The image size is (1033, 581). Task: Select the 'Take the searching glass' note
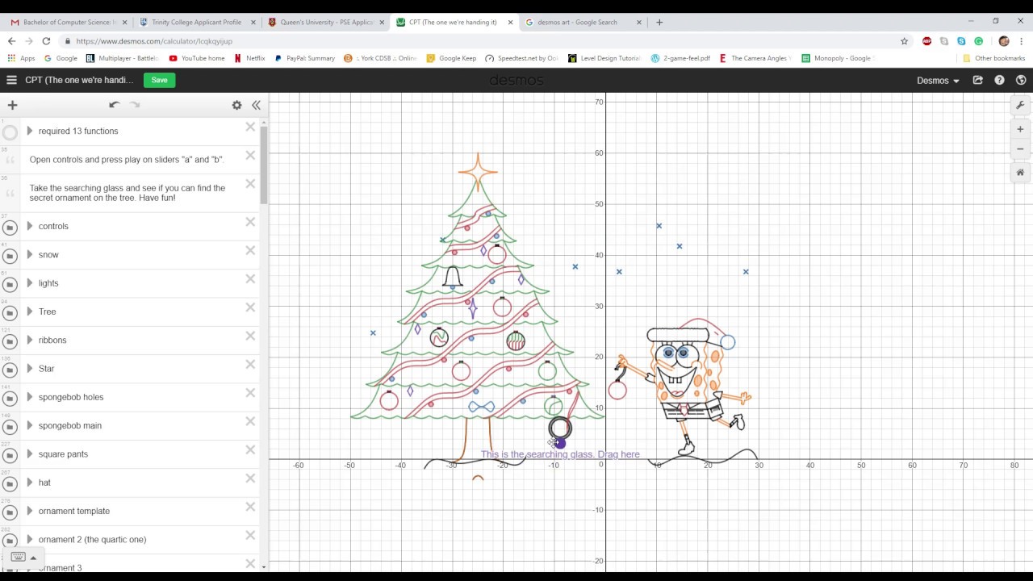pyautogui.click(x=133, y=192)
